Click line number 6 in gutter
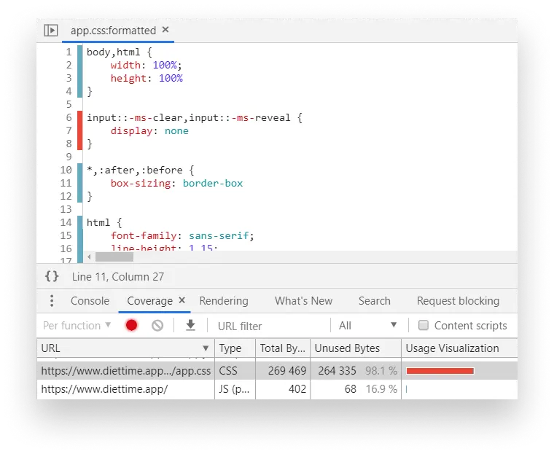 (x=69, y=117)
